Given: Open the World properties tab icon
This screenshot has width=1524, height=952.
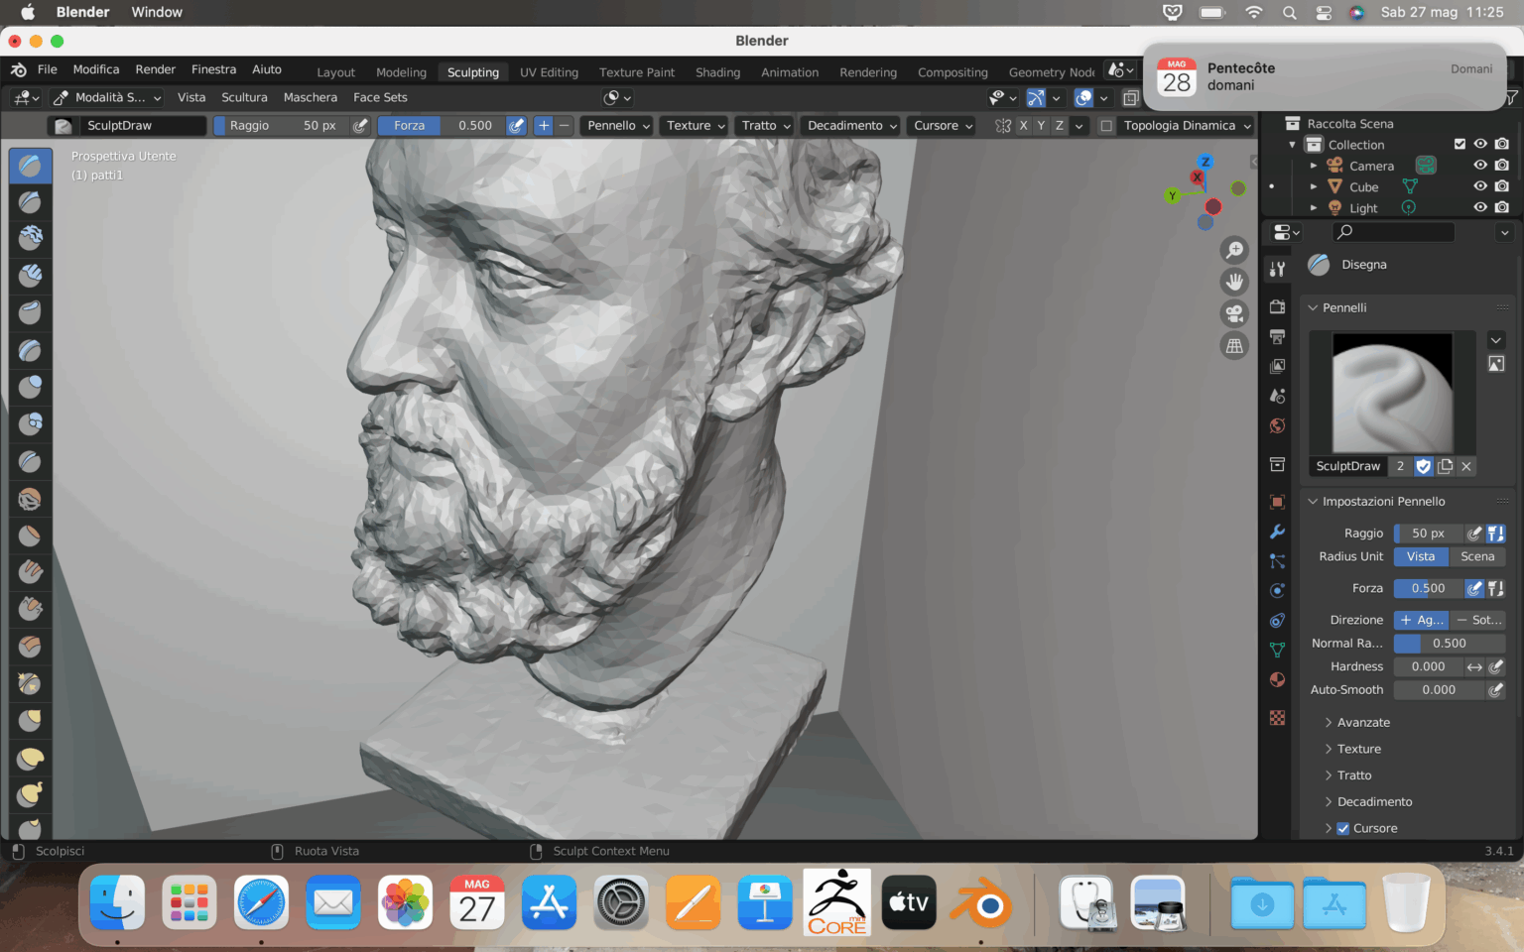Looking at the screenshot, I should pyautogui.click(x=1277, y=426).
